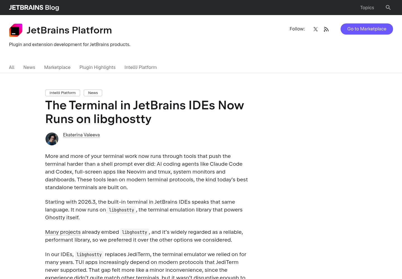Follow the Many projects link

click(63, 232)
